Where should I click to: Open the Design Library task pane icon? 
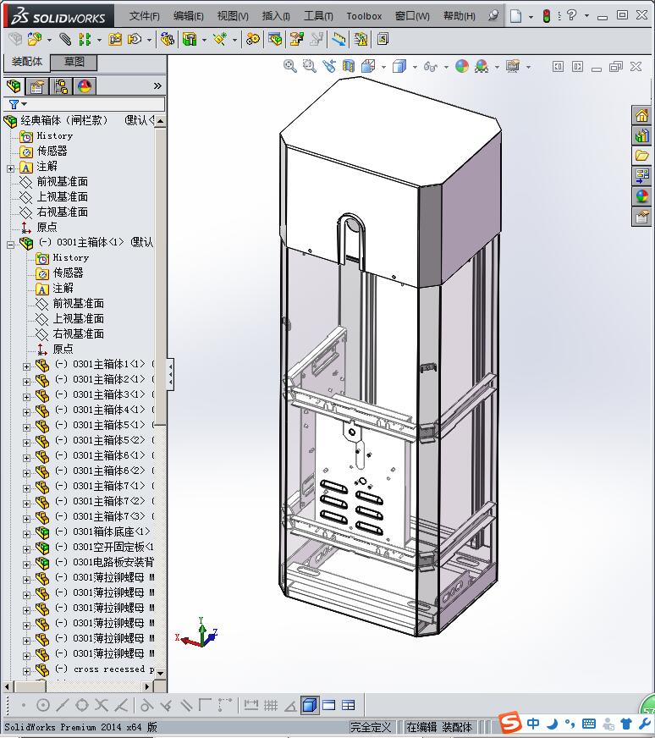[642, 135]
